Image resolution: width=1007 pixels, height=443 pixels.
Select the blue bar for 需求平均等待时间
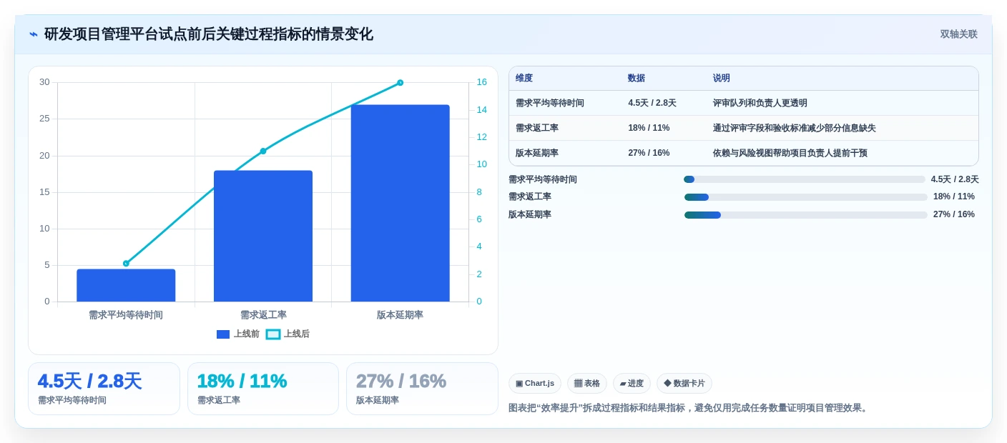point(126,285)
